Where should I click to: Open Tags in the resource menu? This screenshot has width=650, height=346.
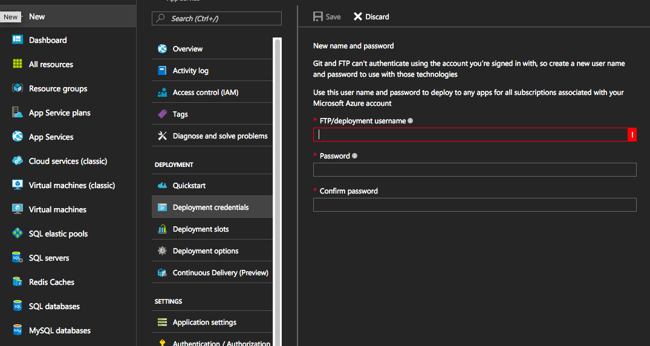[212, 114]
